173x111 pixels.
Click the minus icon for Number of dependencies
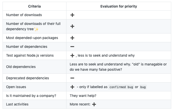pos(72,47)
